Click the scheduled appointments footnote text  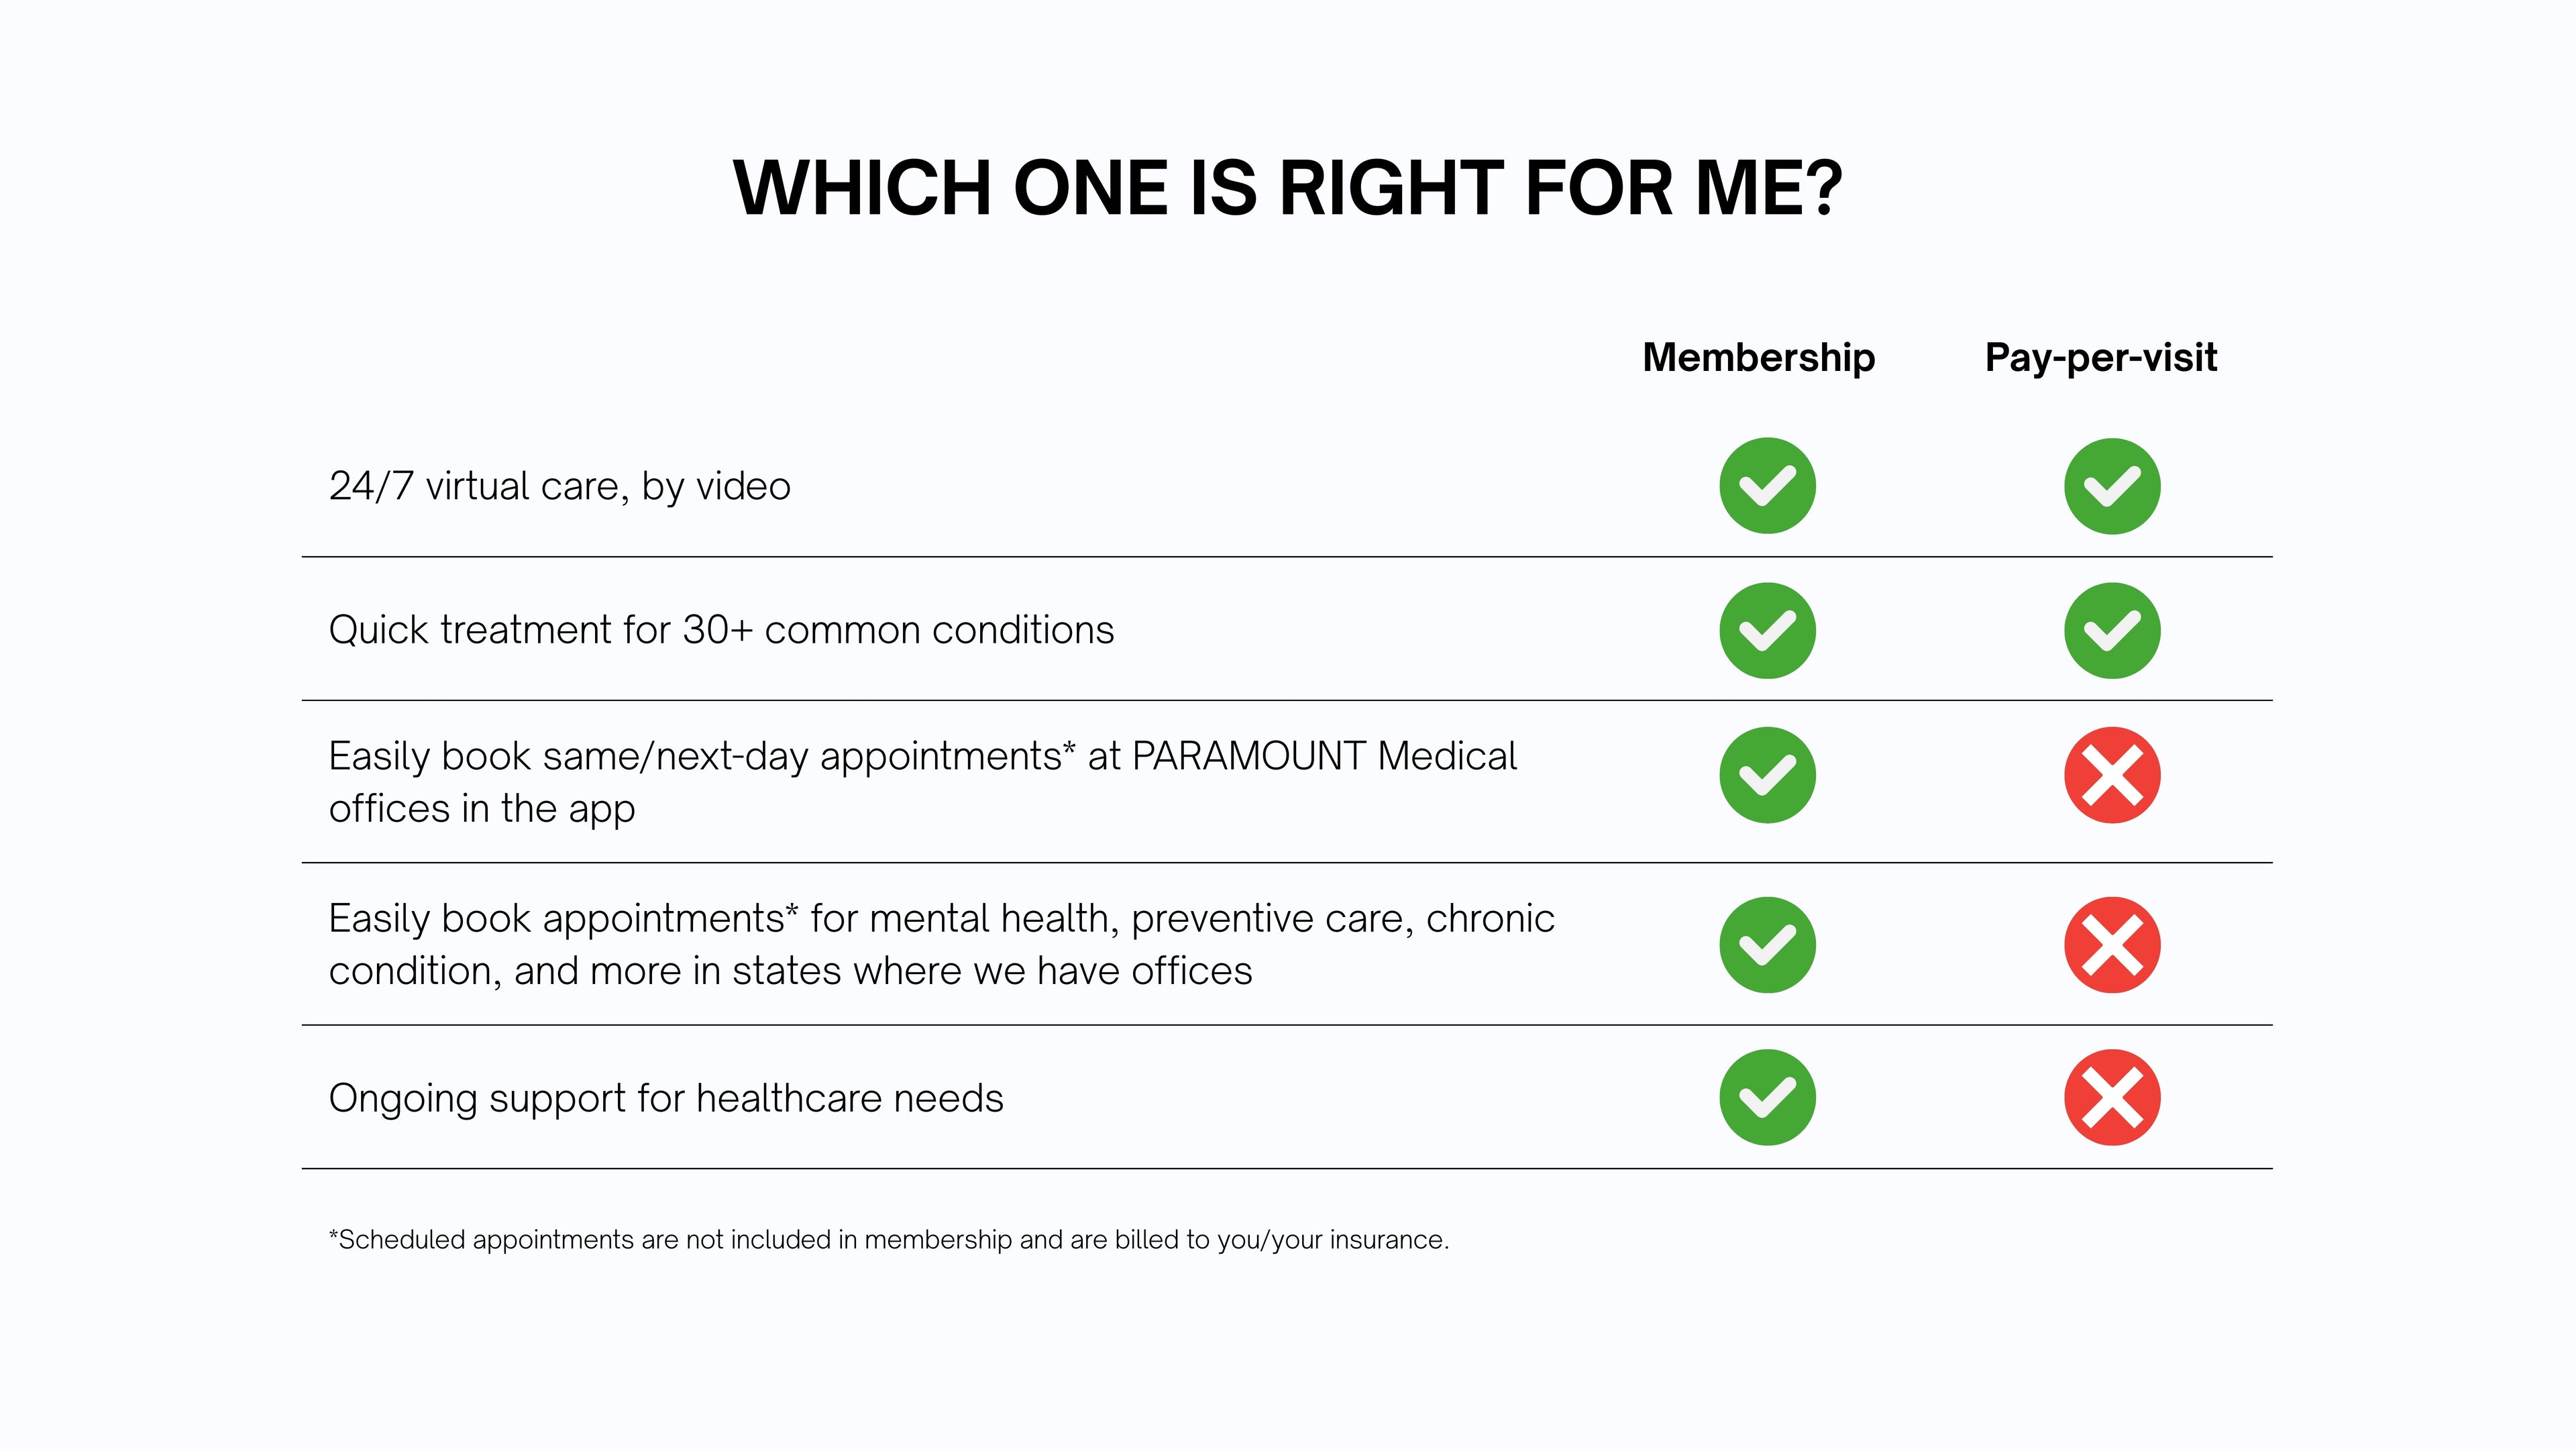889,1240
